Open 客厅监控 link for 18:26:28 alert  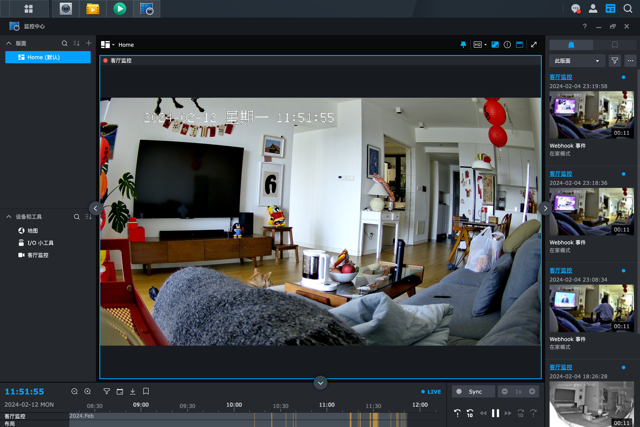pyautogui.click(x=561, y=367)
